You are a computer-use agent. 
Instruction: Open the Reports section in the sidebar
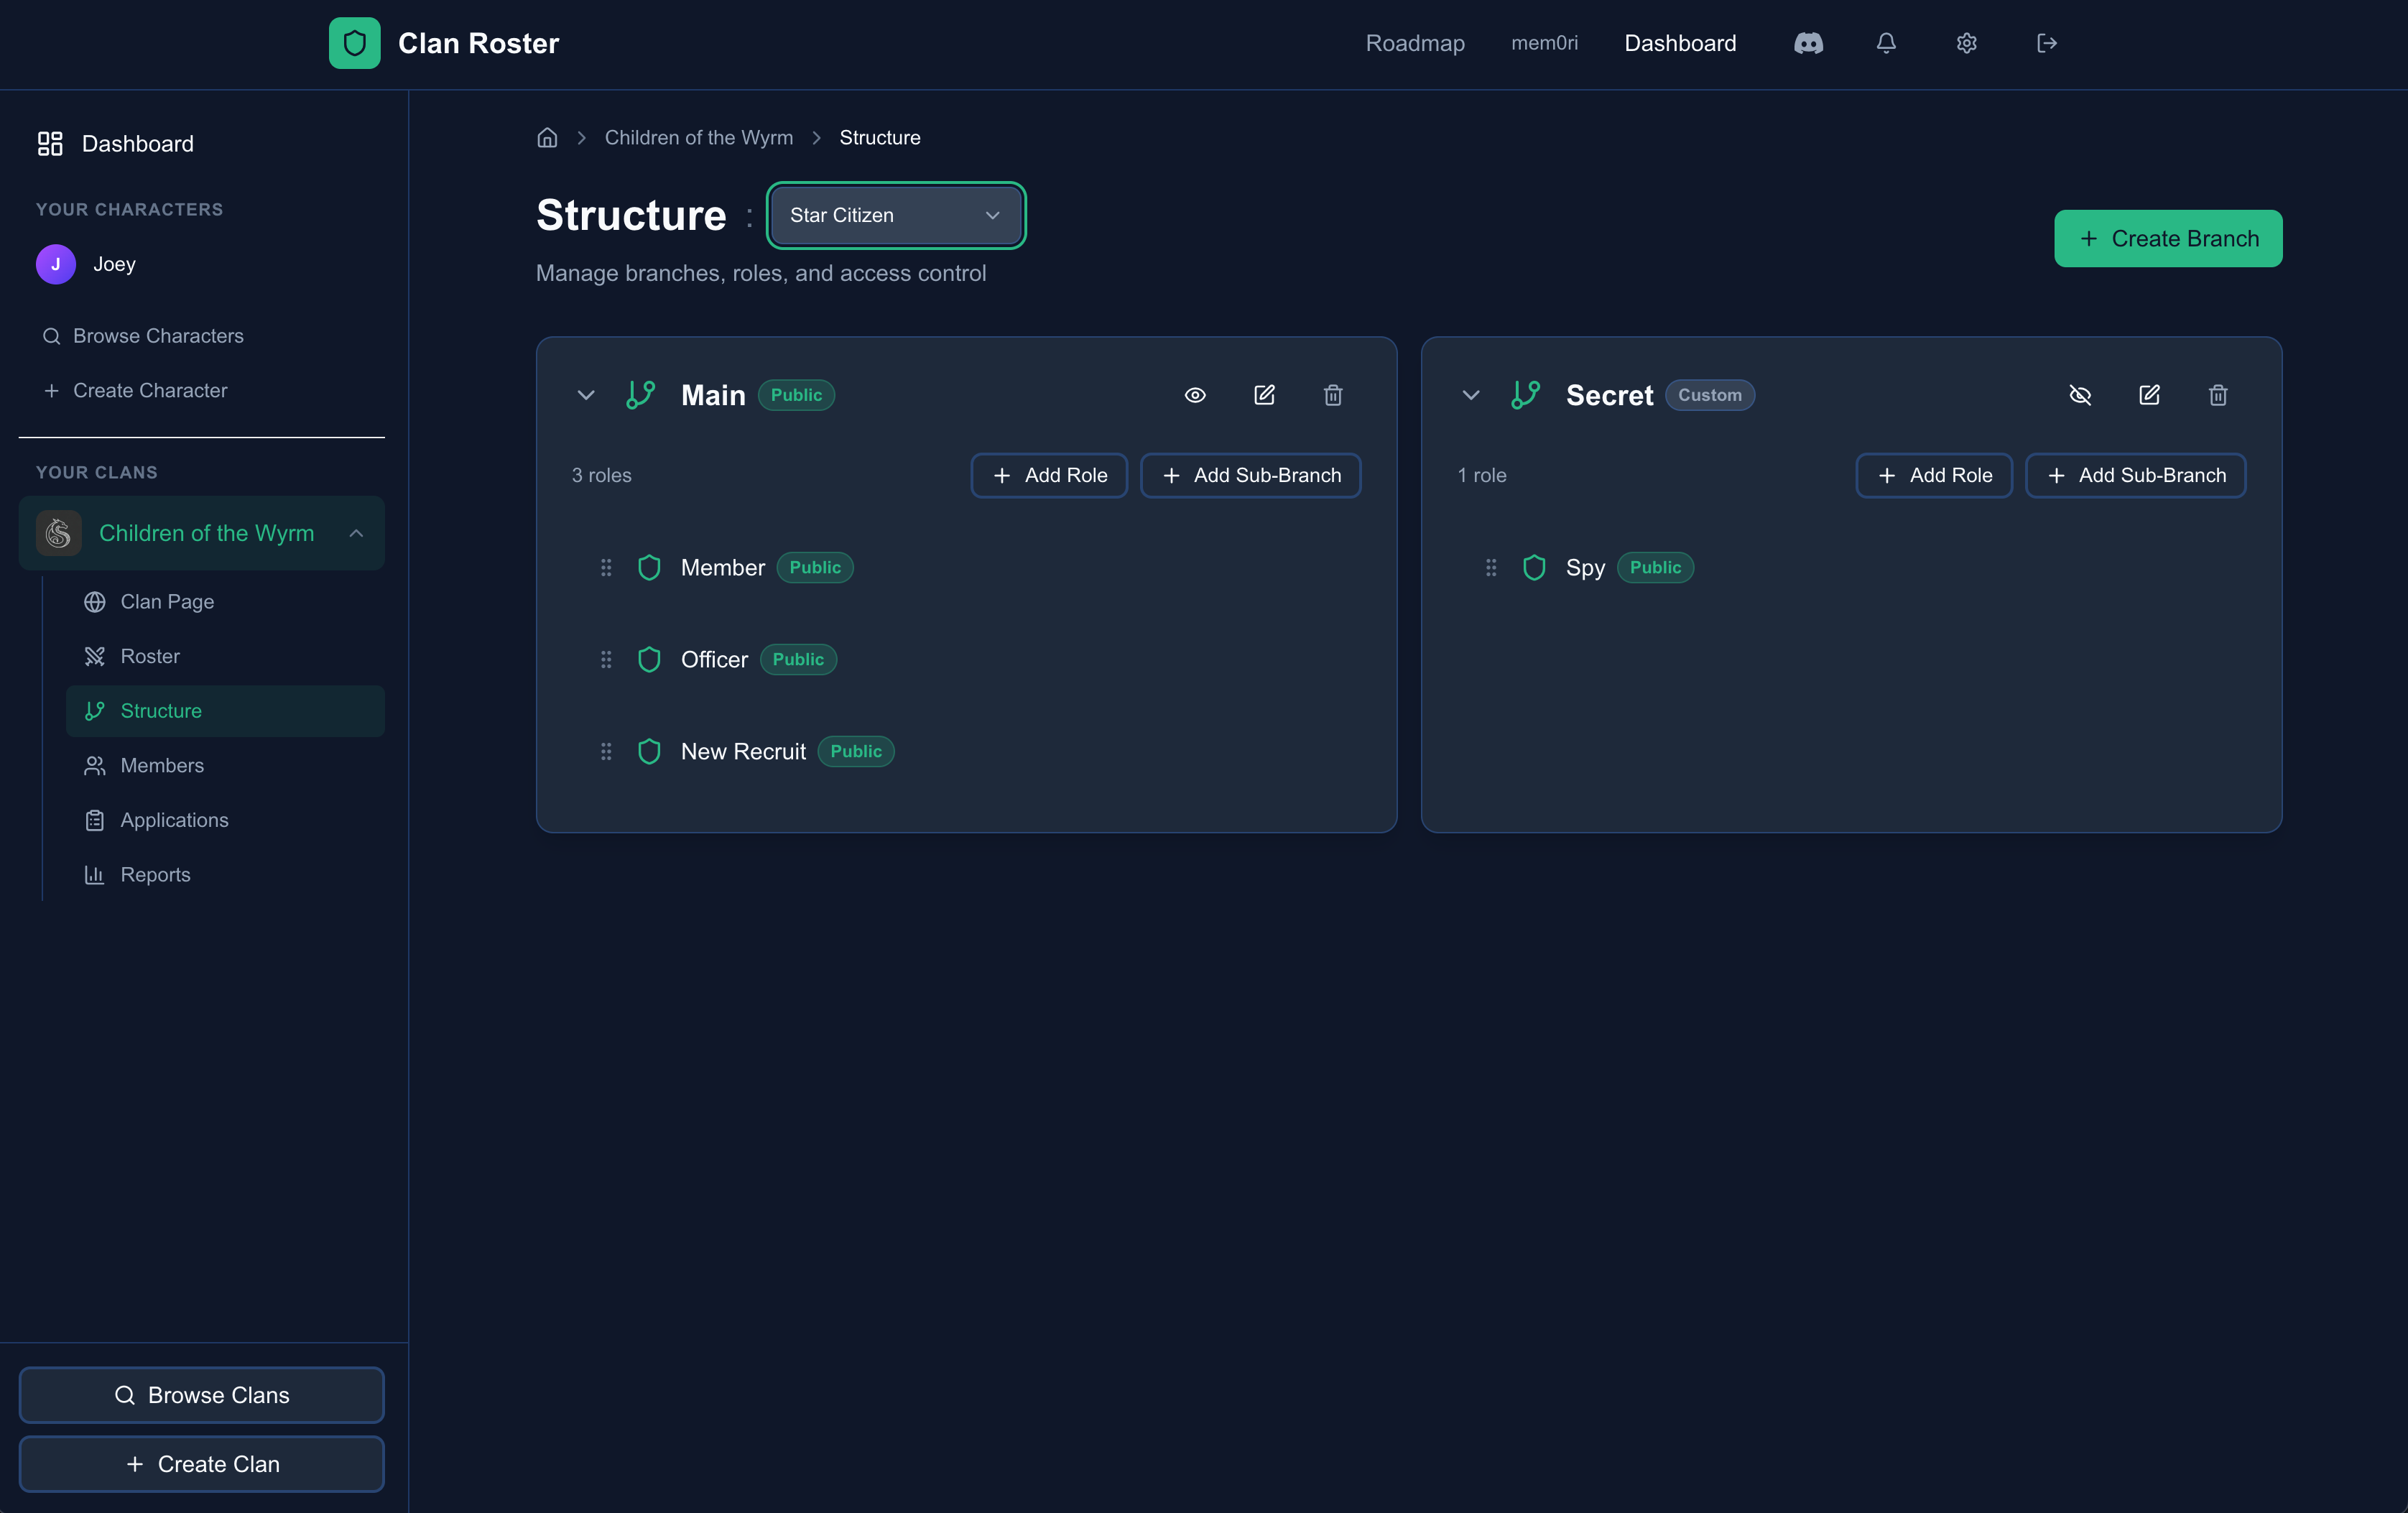(x=155, y=874)
